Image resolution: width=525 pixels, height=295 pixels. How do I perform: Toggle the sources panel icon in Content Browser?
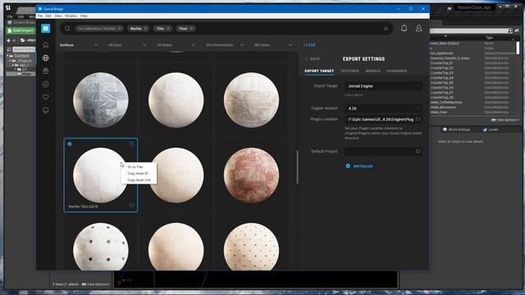click(x=9, y=49)
